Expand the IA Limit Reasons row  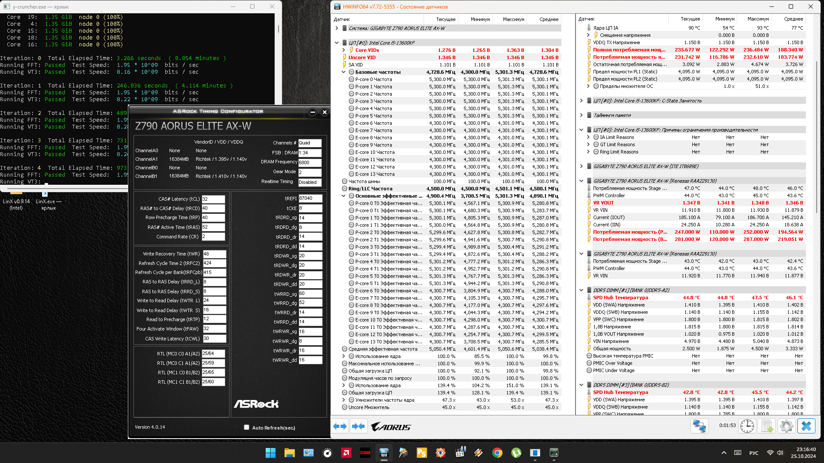(588, 137)
